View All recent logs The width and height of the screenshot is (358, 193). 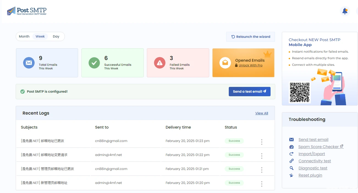click(261, 113)
